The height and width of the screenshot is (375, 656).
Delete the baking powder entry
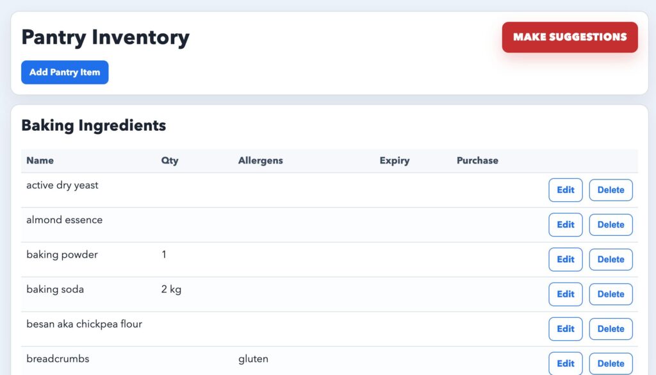pyautogui.click(x=611, y=259)
